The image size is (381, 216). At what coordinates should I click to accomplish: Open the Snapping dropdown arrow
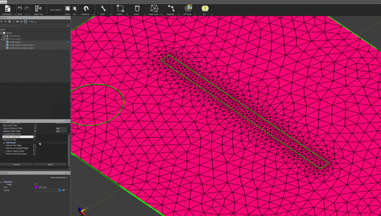pos(93,14)
